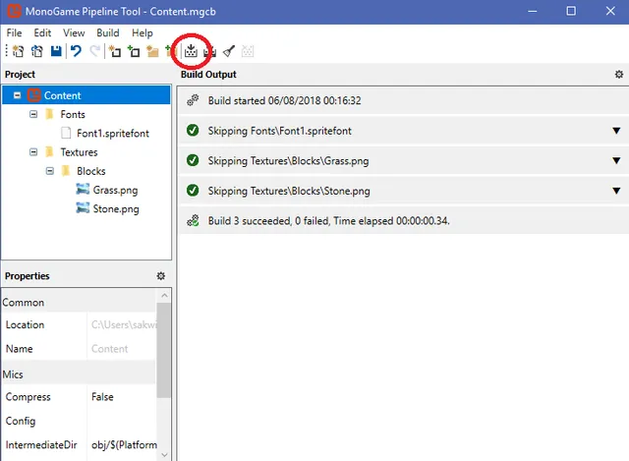629x461 pixels.
Task: Open the File menu
Action: coord(14,32)
